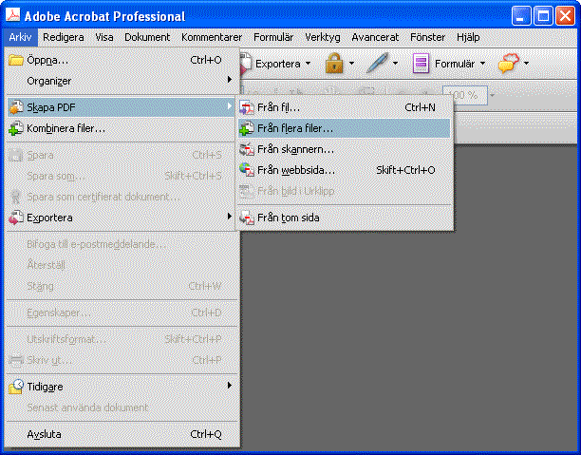Screen dimensions: 581x455
Task: Click the padlock Secure icon in toolbar
Action: [333, 64]
